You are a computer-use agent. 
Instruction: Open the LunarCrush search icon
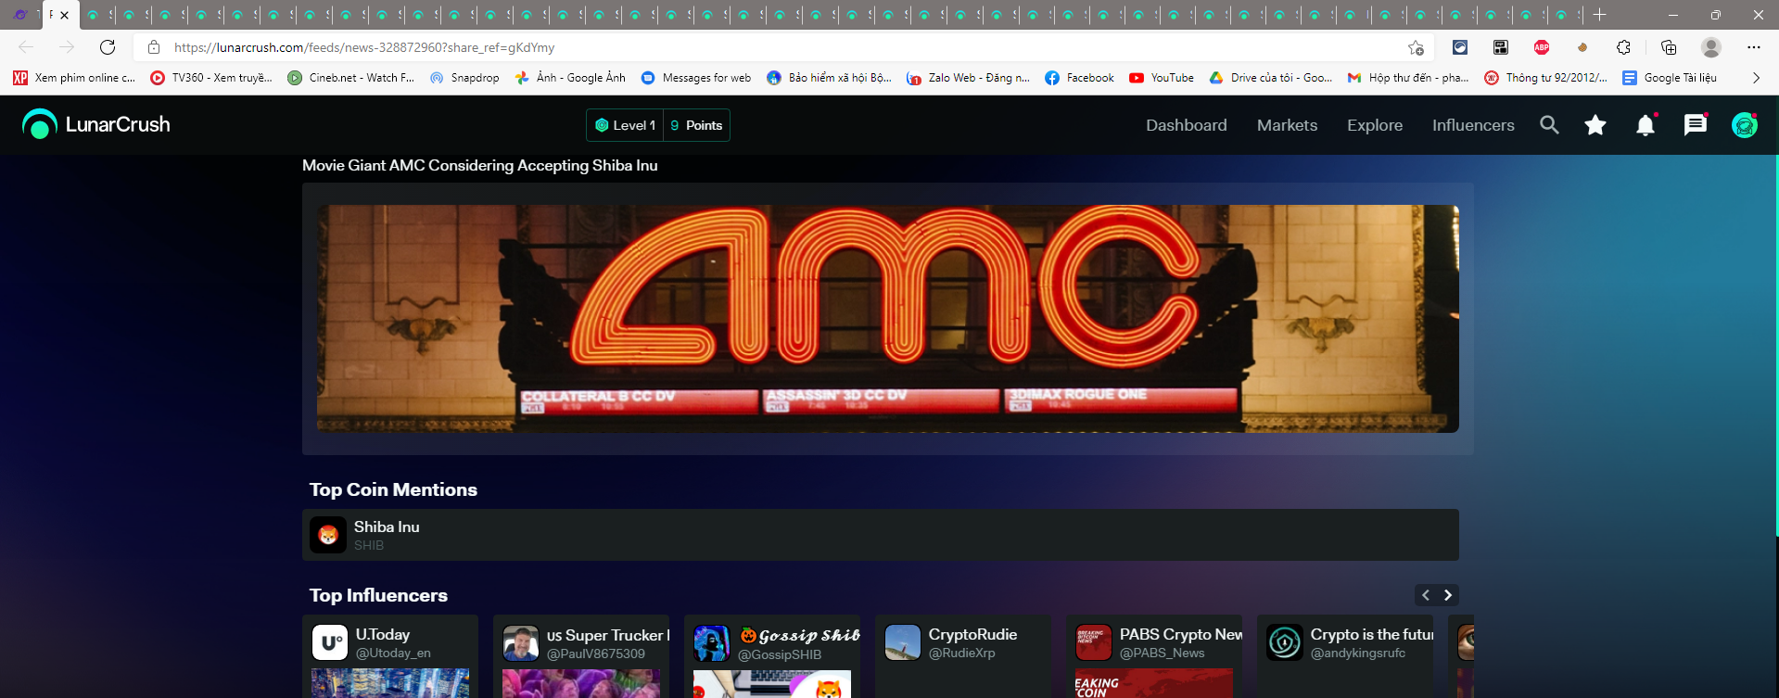[1549, 125]
